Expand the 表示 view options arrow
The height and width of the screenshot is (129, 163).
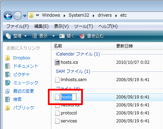coord(53,36)
